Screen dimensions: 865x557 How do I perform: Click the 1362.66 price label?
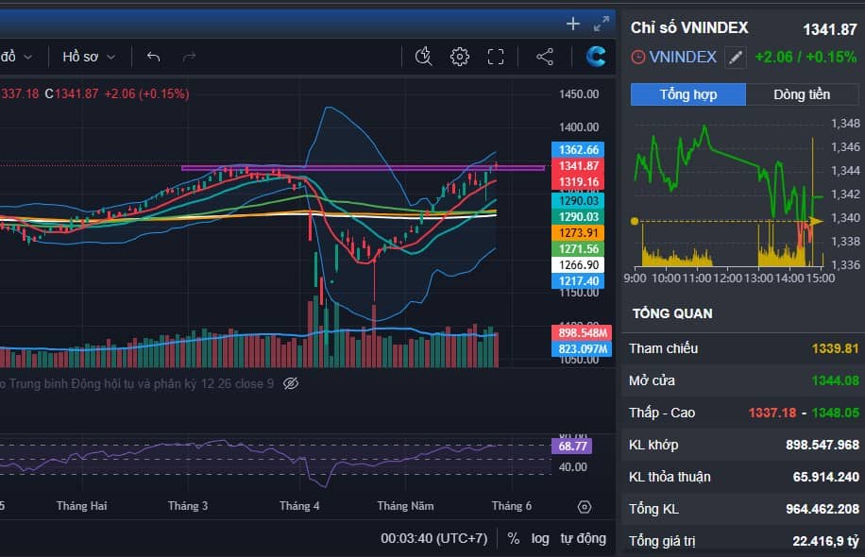(578, 149)
